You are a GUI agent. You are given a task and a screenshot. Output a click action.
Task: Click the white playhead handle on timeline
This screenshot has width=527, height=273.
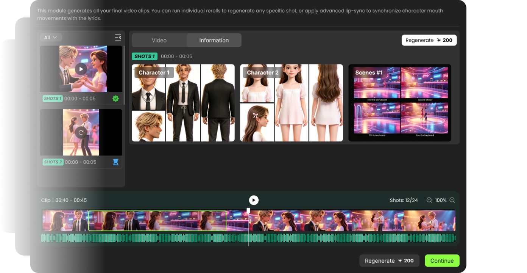(x=248, y=210)
